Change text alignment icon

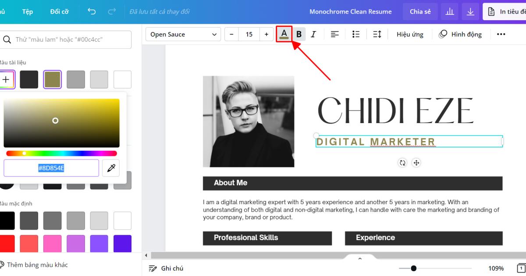[335, 34]
